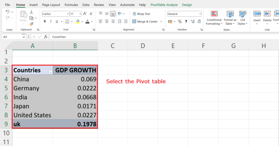This screenshot has width=279, height=146.
Task: Open the Formulas ribbon tab
Action: pyautogui.click(x=71, y=5)
